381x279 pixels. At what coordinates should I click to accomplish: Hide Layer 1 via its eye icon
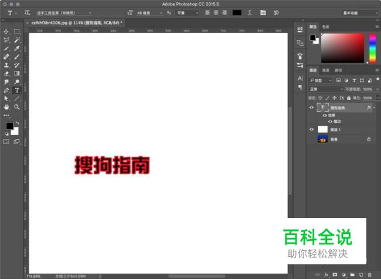[311, 130]
